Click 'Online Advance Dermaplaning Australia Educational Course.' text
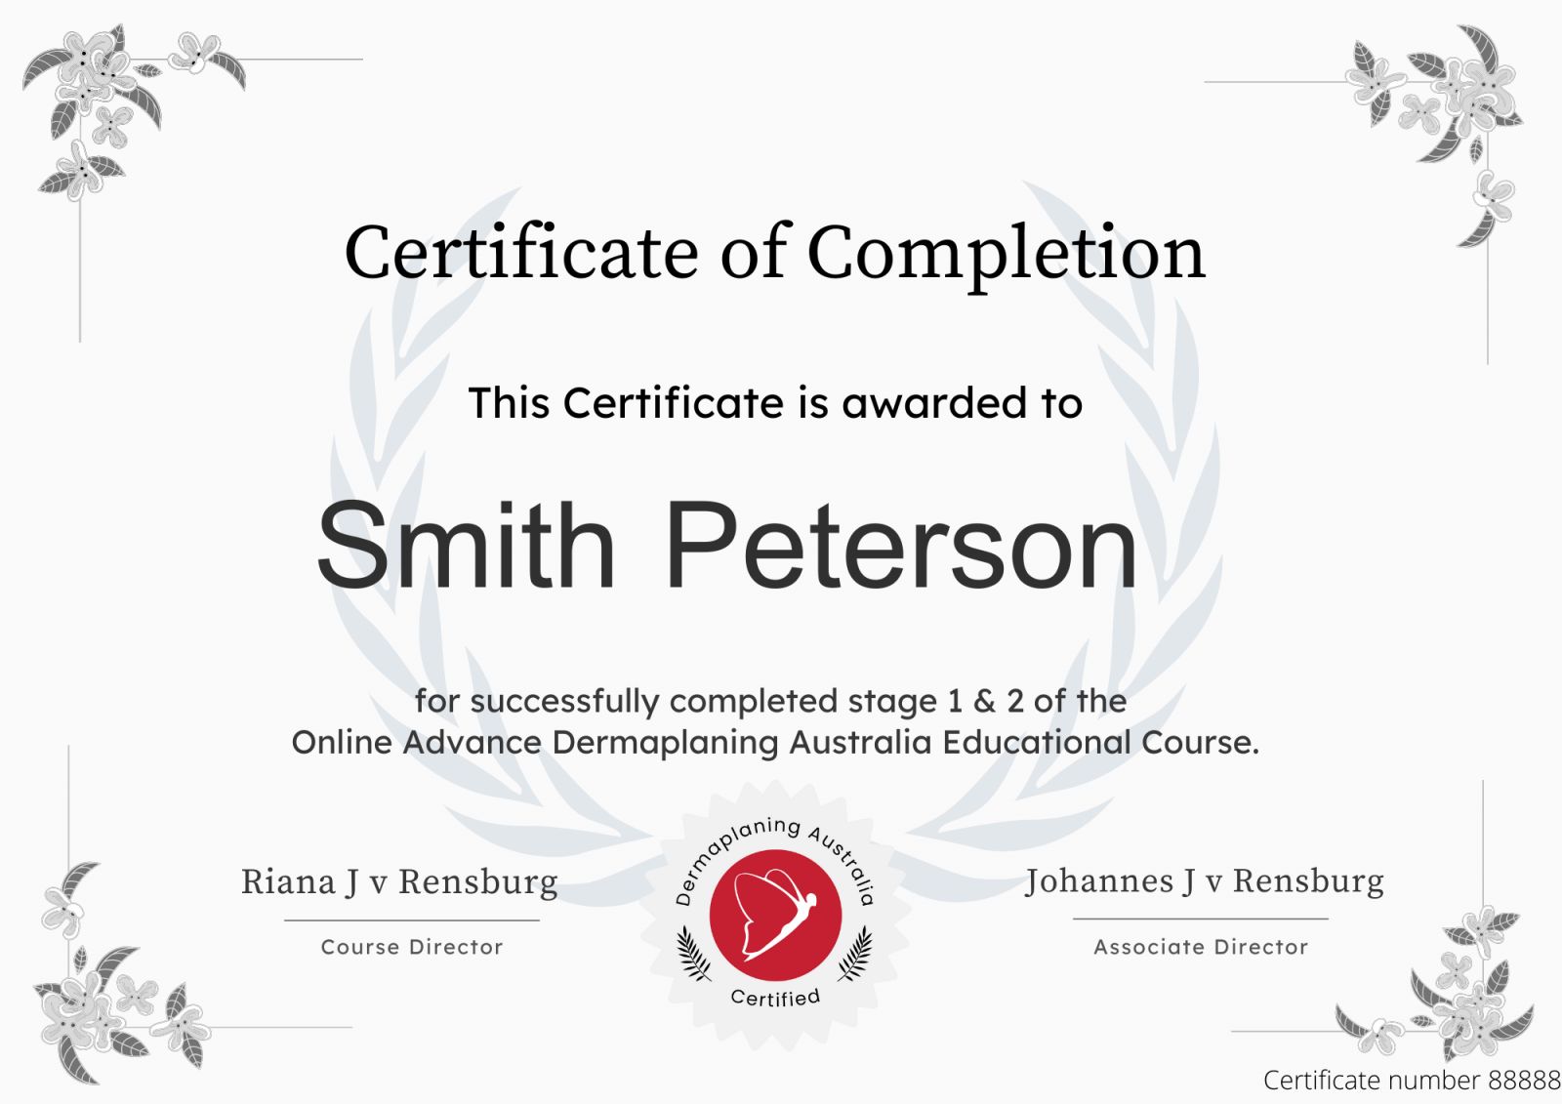This screenshot has width=1562, height=1104. 775,742
